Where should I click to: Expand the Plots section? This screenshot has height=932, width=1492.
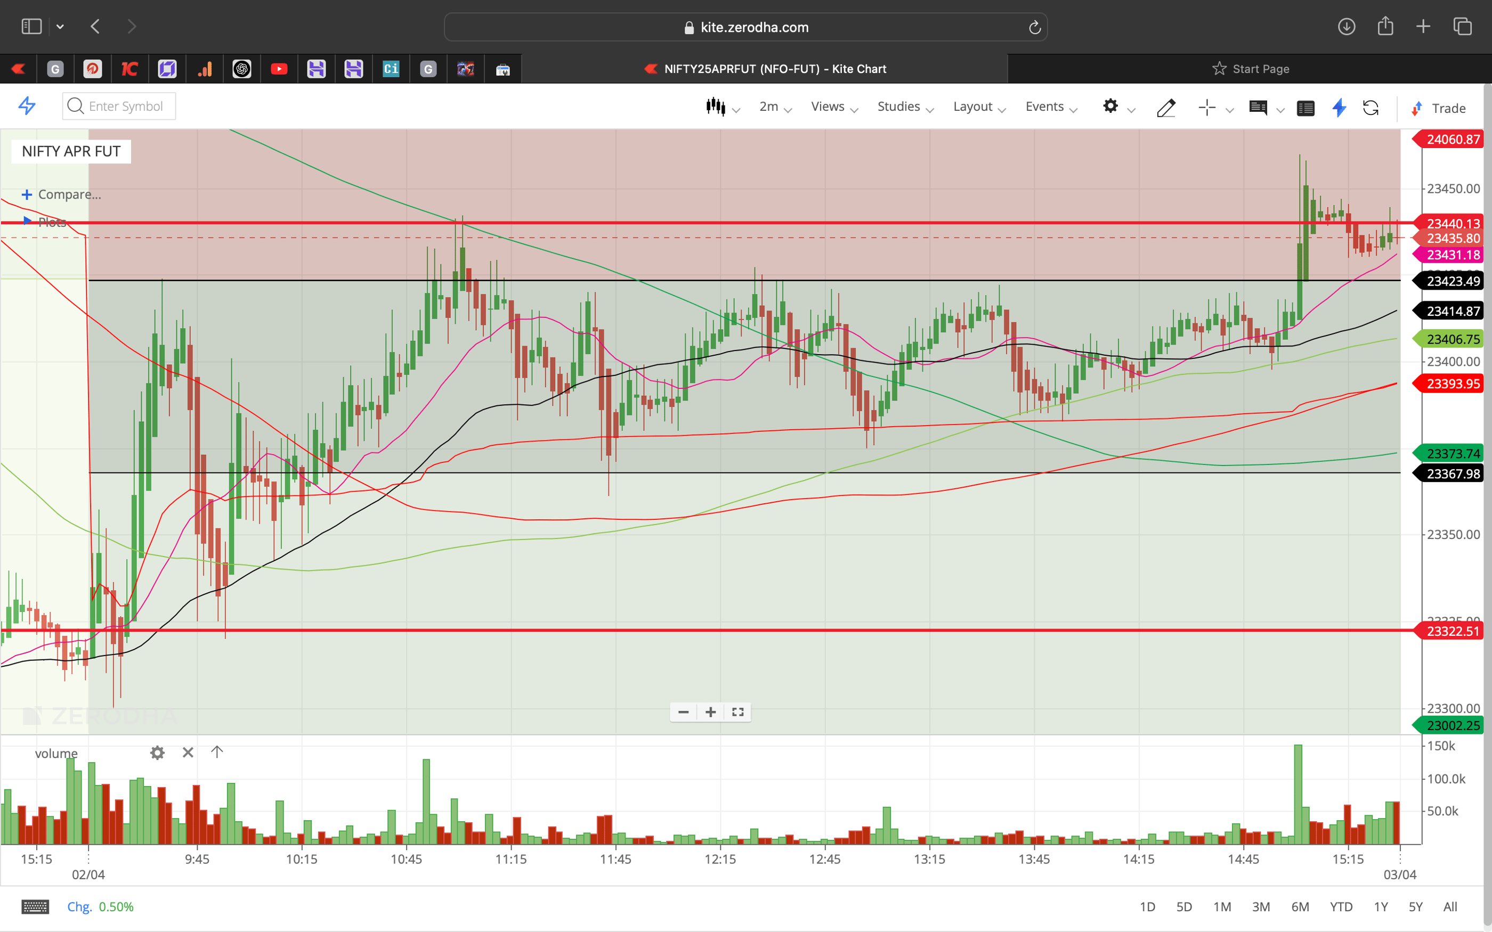(x=52, y=222)
